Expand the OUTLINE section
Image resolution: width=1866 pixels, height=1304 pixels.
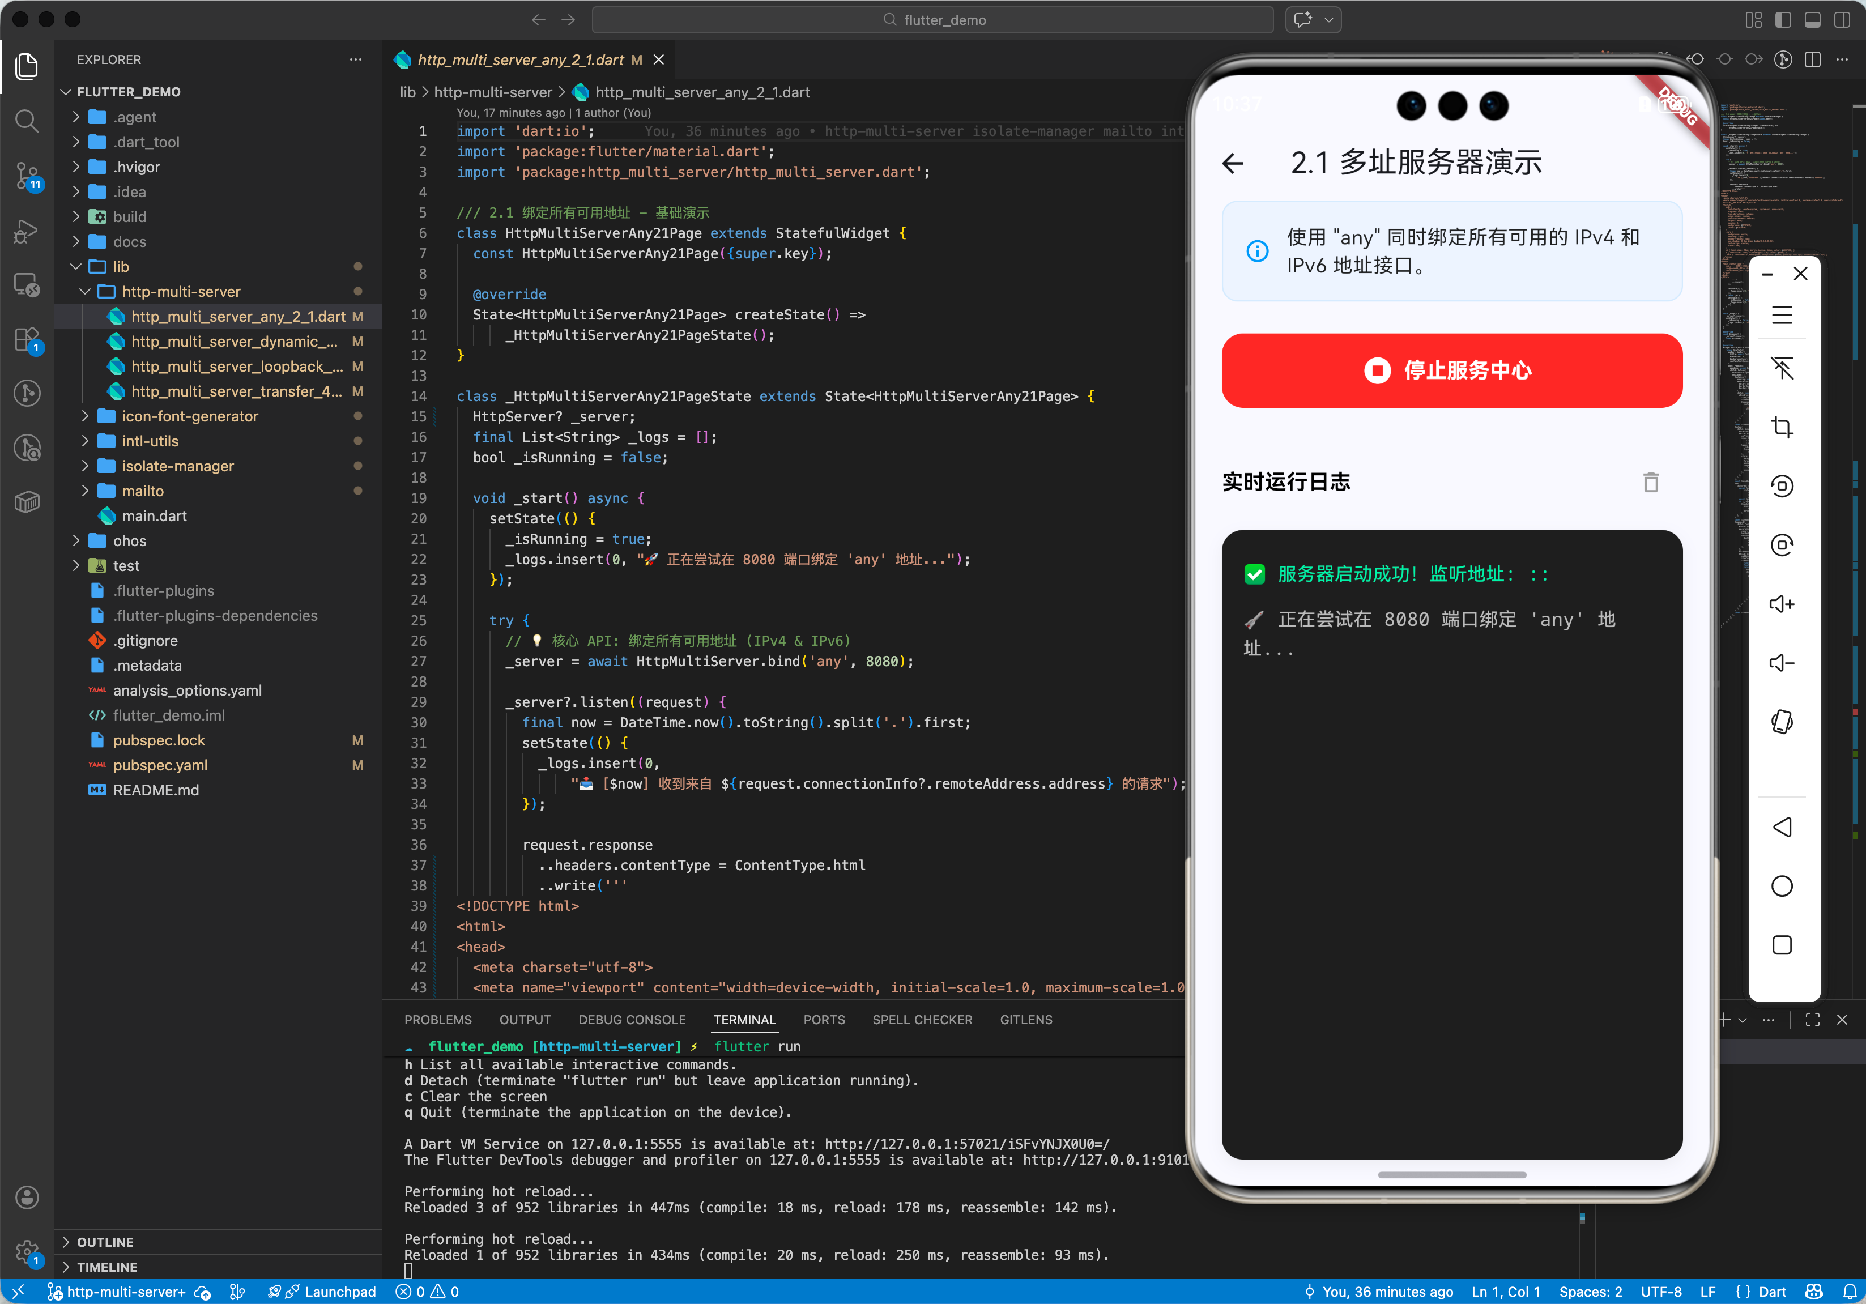click(x=105, y=1242)
